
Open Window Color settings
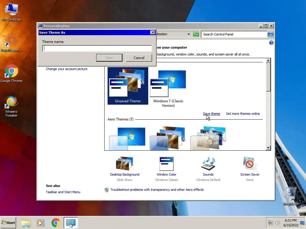pos(166,169)
